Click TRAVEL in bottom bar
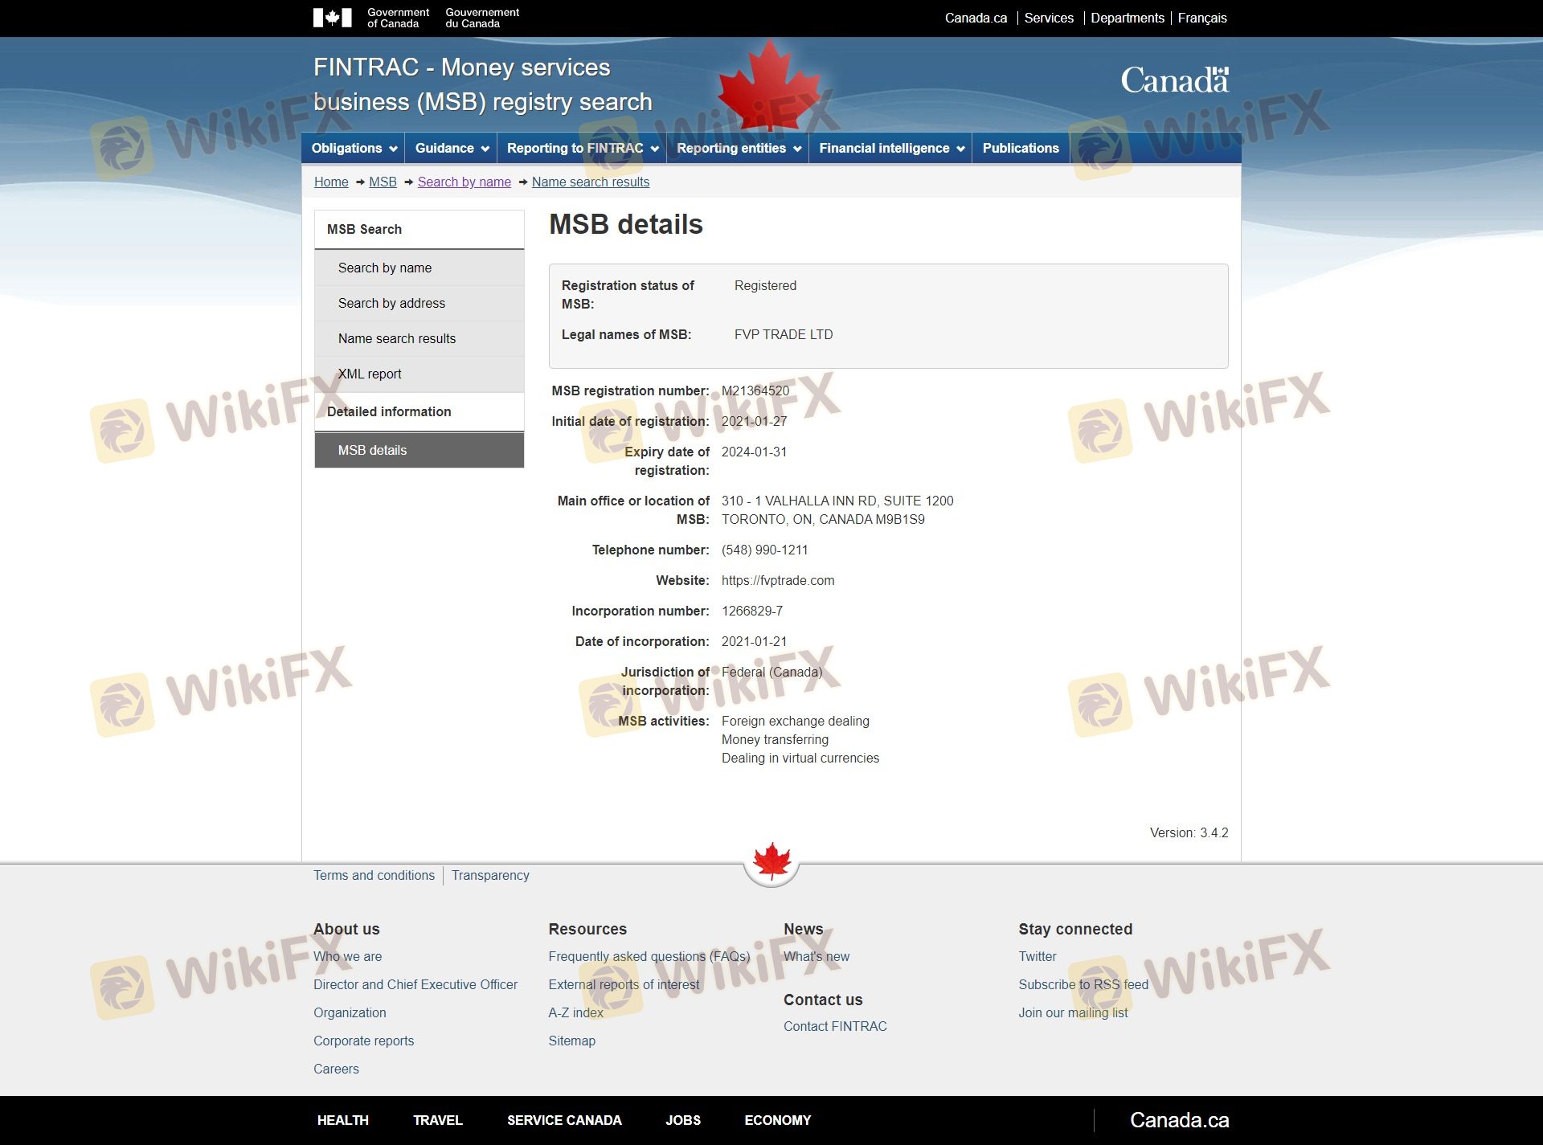 tap(437, 1120)
